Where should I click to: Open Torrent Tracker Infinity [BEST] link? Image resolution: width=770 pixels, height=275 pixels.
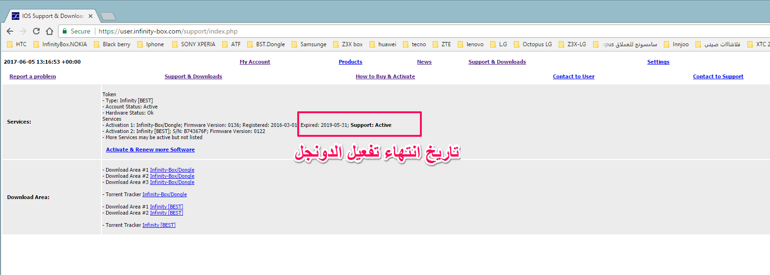(x=159, y=225)
